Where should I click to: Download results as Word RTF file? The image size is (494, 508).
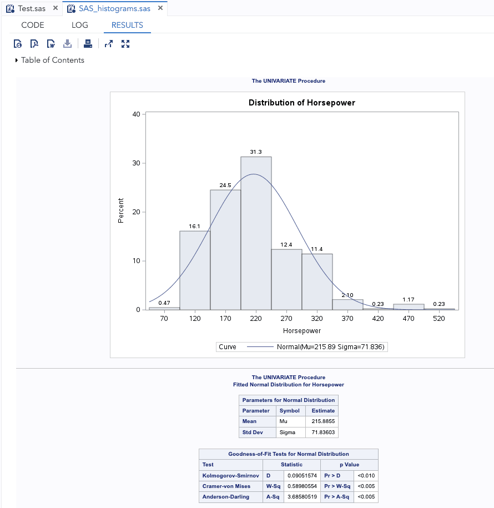[51, 44]
